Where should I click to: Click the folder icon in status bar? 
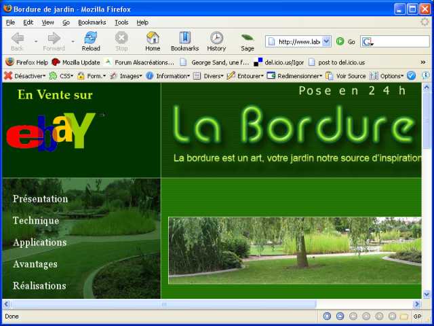(404, 316)
